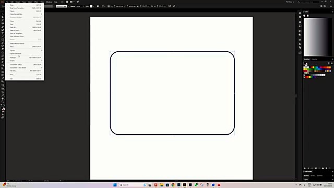The image size is (334, 188).
Task: Expand the Document Color Mode submenu
Action: point(25,67)
